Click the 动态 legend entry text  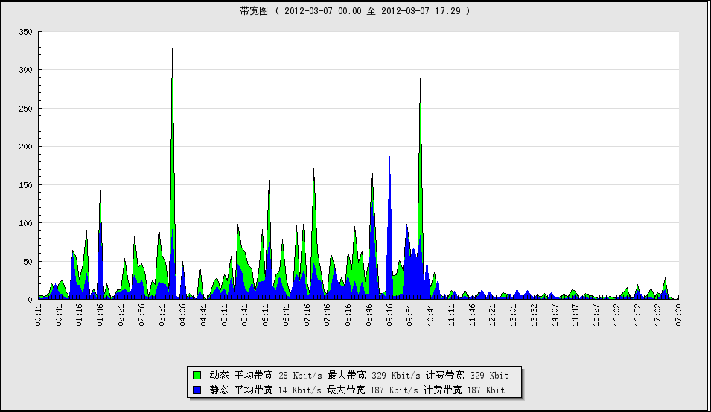359,376
